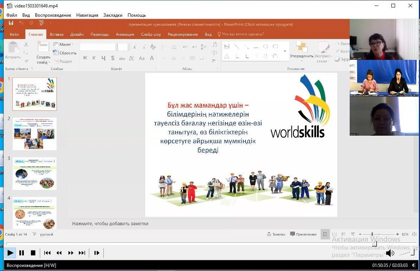Select the text box shape in the gallery
420x271 pixels.
(227, 46)
